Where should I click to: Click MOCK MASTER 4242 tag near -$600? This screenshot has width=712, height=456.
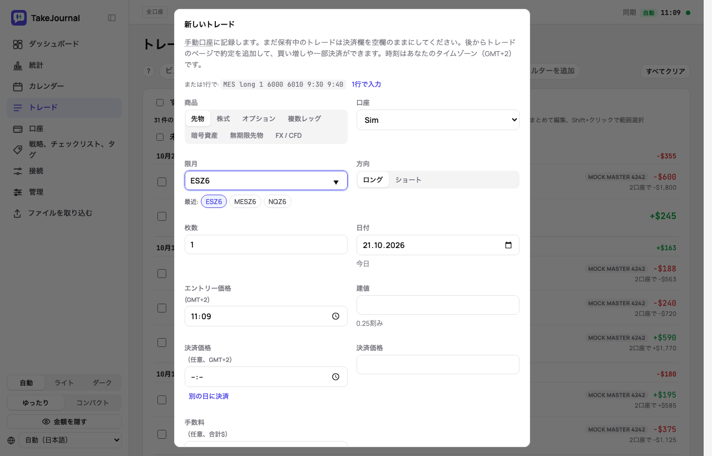click(x=616, y=177)
